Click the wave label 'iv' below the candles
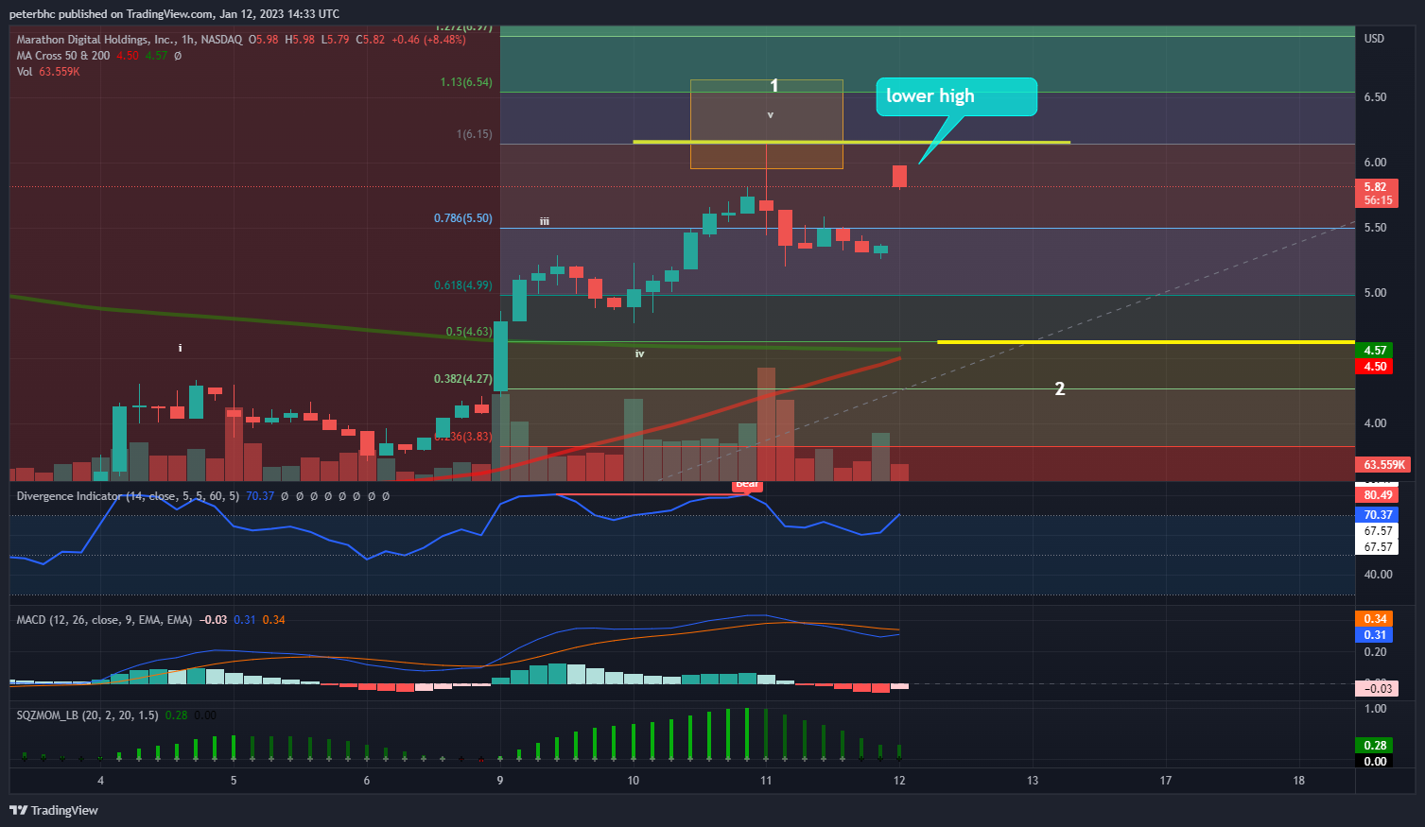The height and width of the screenshot is (827, 1425). point(640,353)
